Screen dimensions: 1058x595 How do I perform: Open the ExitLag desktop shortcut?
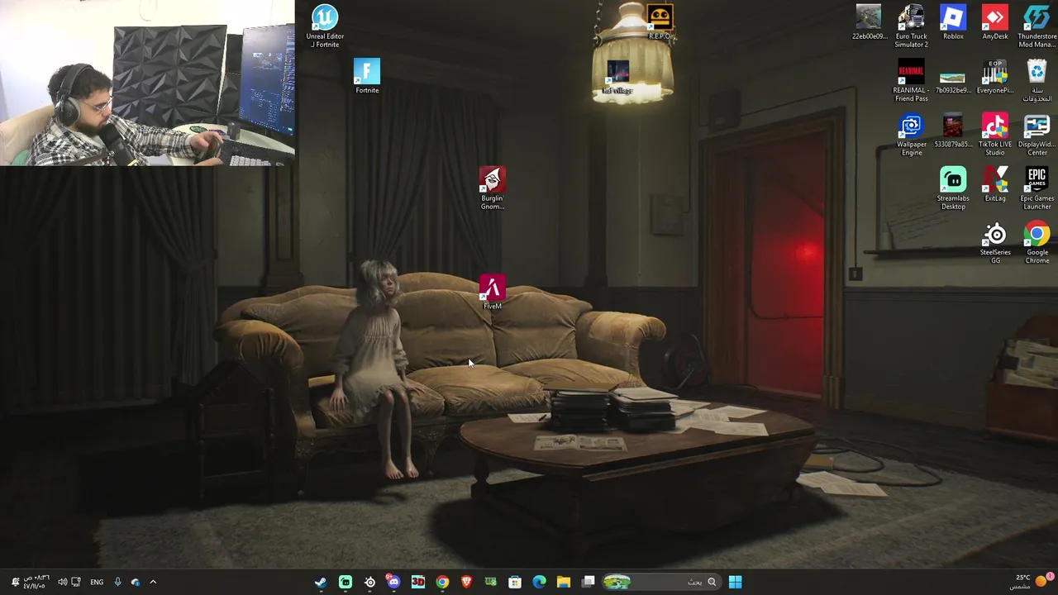[995, 184]
